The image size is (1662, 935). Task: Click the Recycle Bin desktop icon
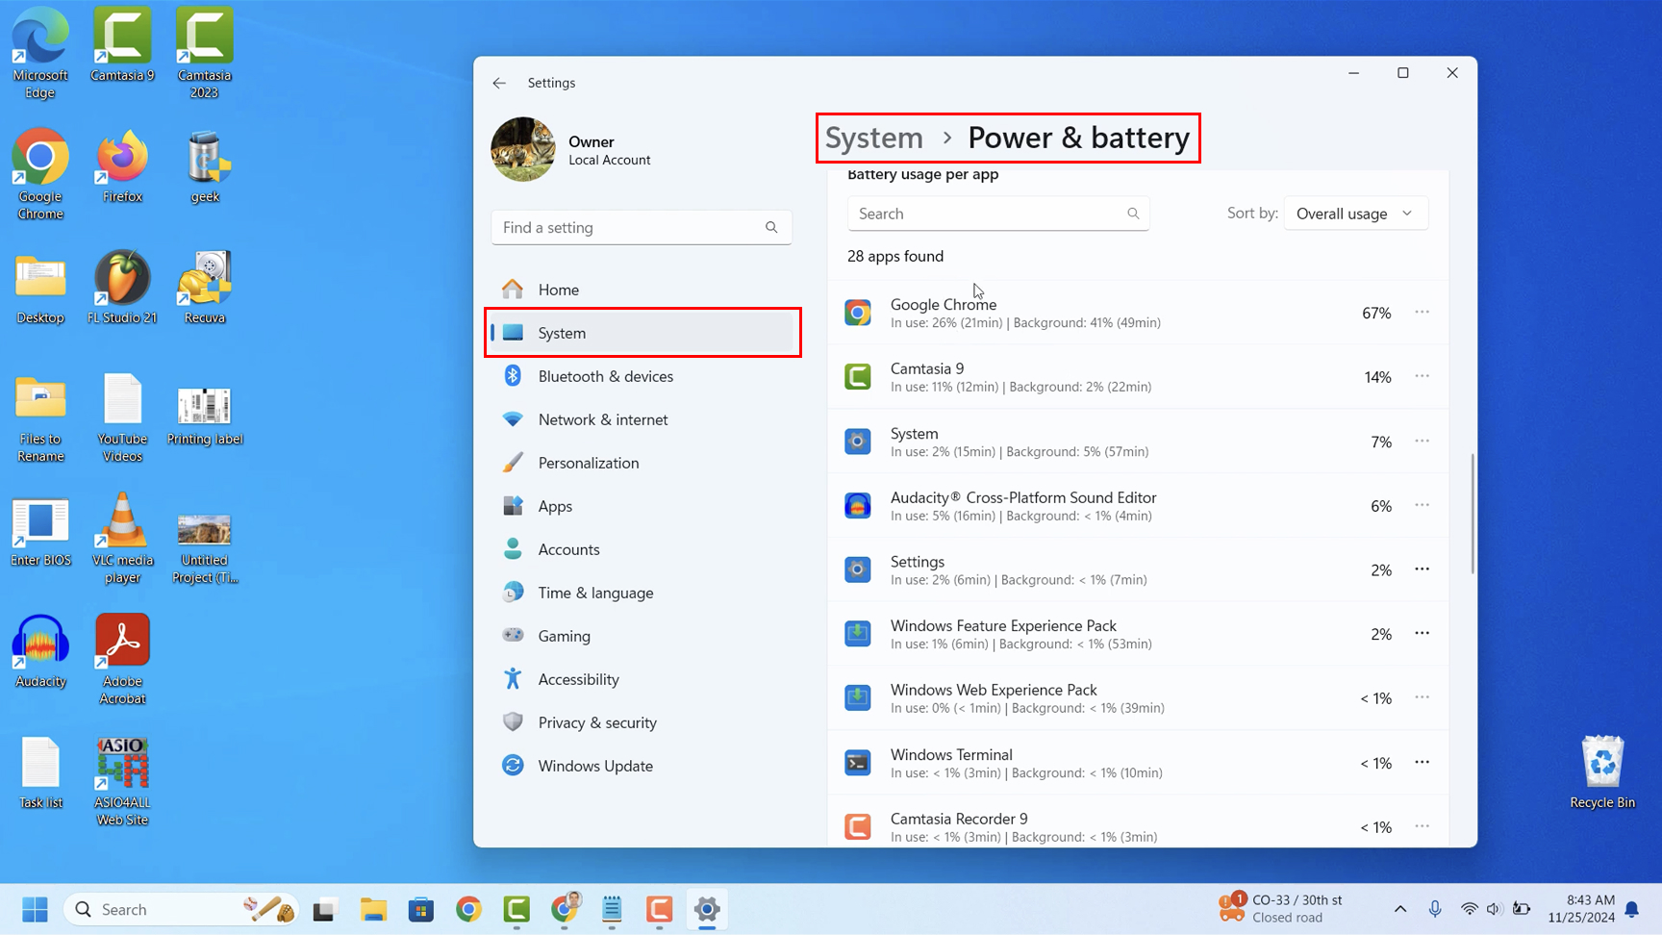coord(1601,771)
